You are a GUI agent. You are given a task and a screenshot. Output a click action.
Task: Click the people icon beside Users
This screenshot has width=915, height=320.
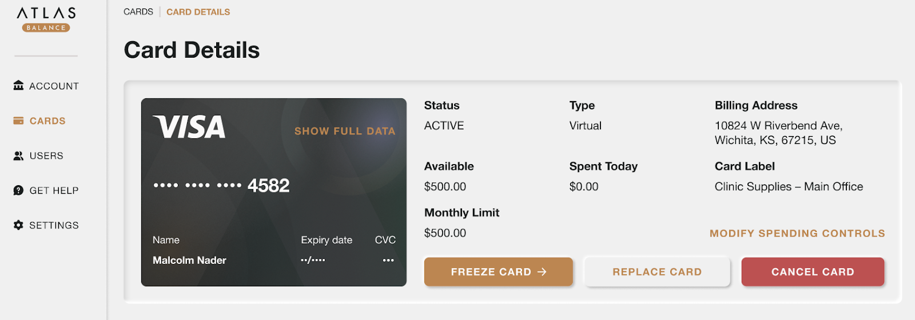coord(18,155)
